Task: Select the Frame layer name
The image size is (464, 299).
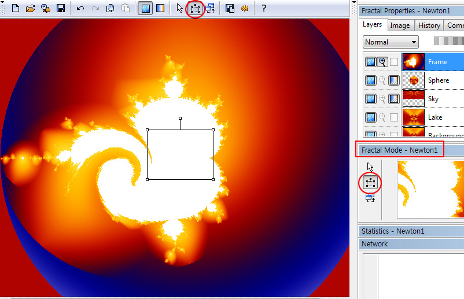Action: 437,62
